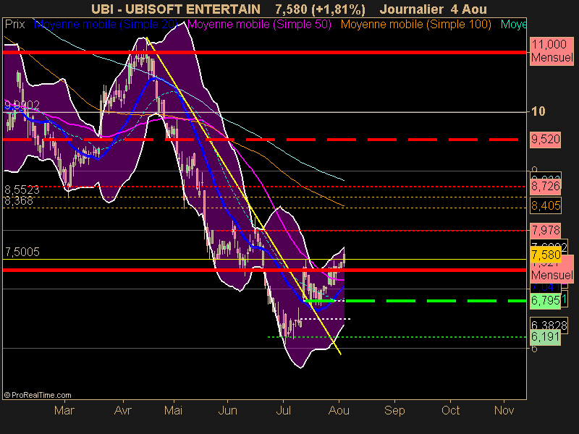The height and width of the screenshot is (434, 579).
Task: Click the green "6,795" price label
Action: [546, 300]
